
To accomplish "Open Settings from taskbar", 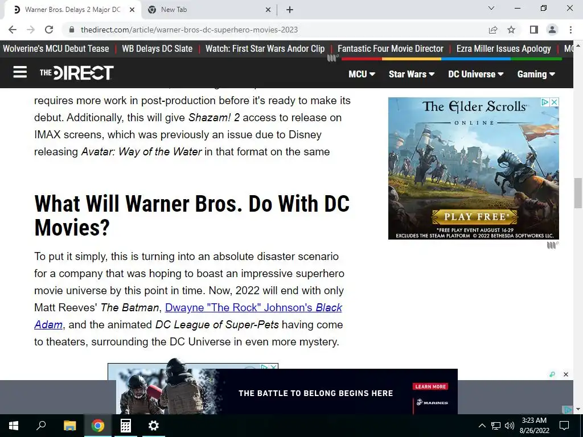I will click(154, 426).
